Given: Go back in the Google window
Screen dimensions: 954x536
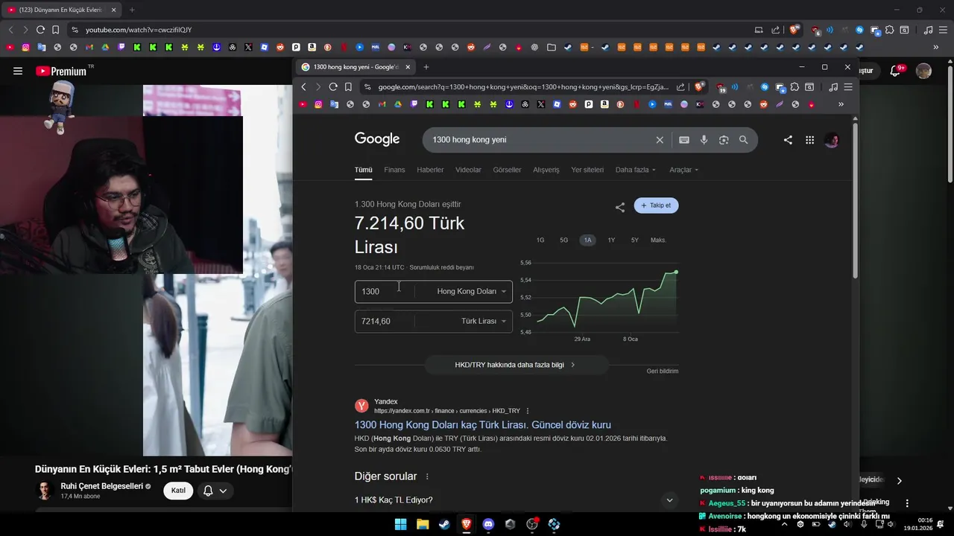Looking at the screenshot, I should click(303, 87).
